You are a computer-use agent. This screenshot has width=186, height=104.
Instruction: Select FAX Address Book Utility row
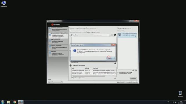[x=94, y=70]
